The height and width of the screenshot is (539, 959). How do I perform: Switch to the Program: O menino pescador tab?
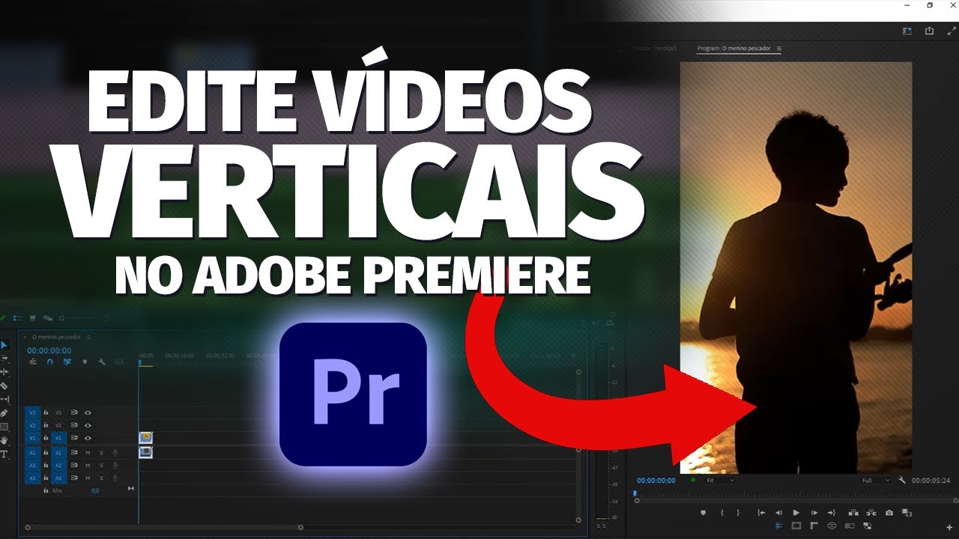click(733, 49)
